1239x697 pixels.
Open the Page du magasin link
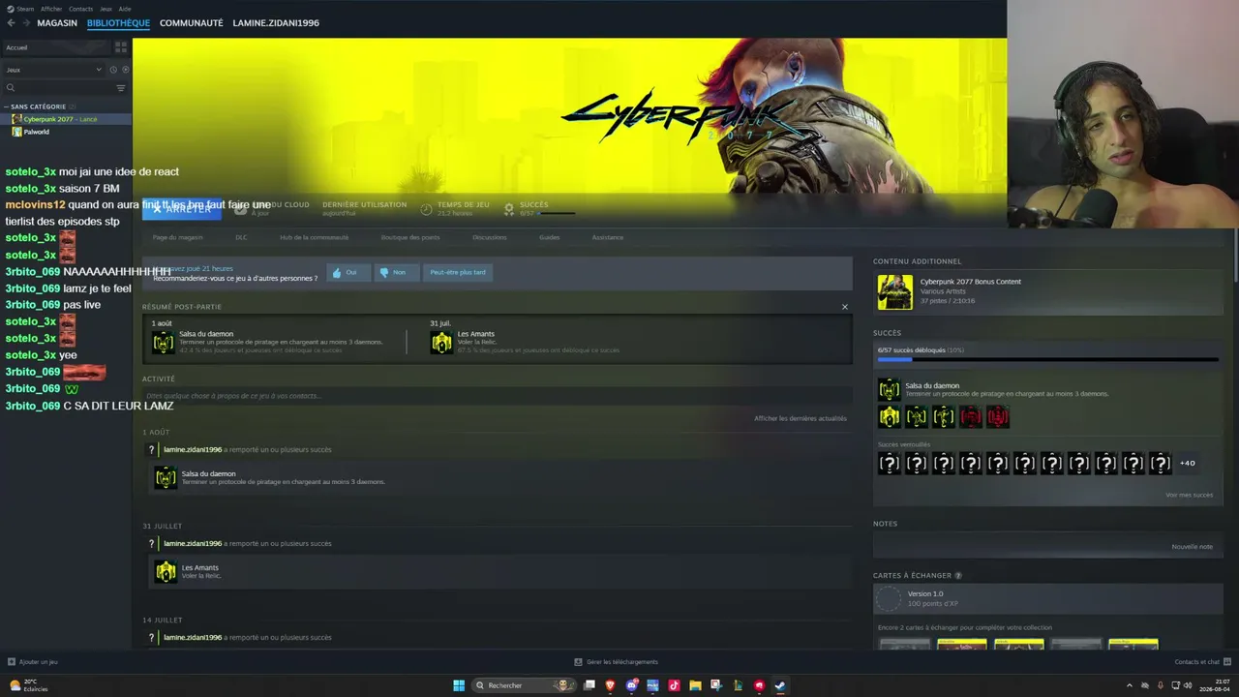point(178,237)
